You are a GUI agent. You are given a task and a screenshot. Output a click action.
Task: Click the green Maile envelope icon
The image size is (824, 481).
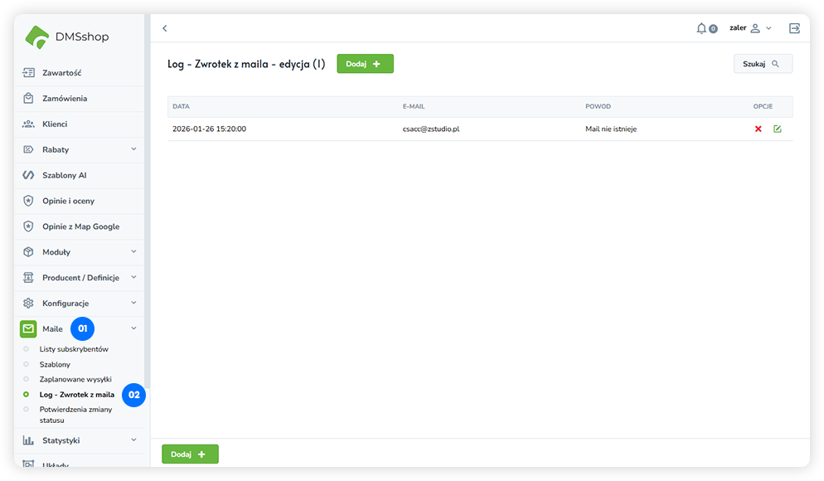point(29,328)
